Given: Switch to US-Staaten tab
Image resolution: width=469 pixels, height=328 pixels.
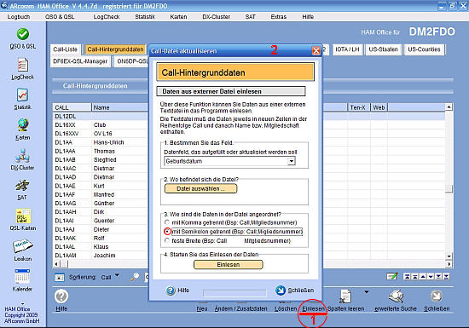Looking at the screenshot, I should click(383, 49).
